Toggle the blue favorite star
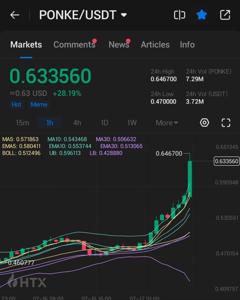The height and width of the screenshot is (300, 240). pos(201,15)
